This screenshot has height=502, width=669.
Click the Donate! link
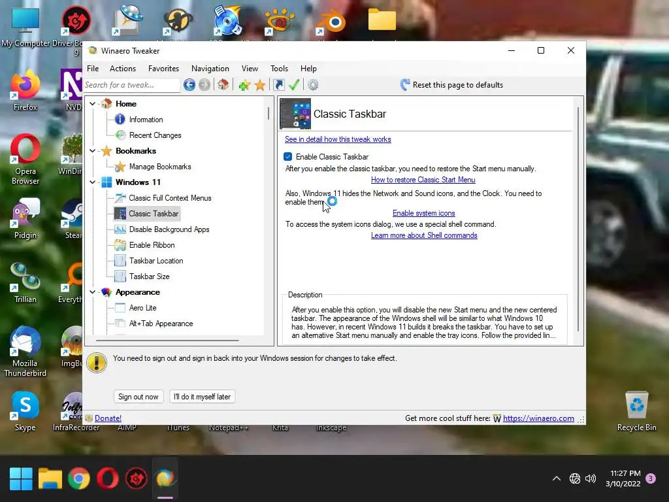tap(108, 418)
